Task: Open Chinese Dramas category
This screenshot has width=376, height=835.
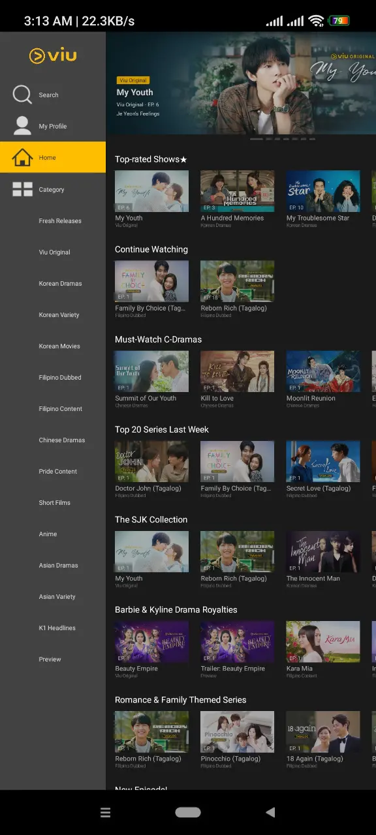Action: pos(61,440)
